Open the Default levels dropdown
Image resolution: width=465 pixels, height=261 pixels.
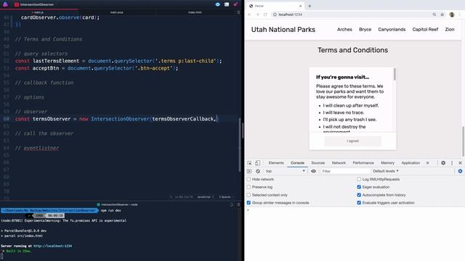[x=386, y=171]
